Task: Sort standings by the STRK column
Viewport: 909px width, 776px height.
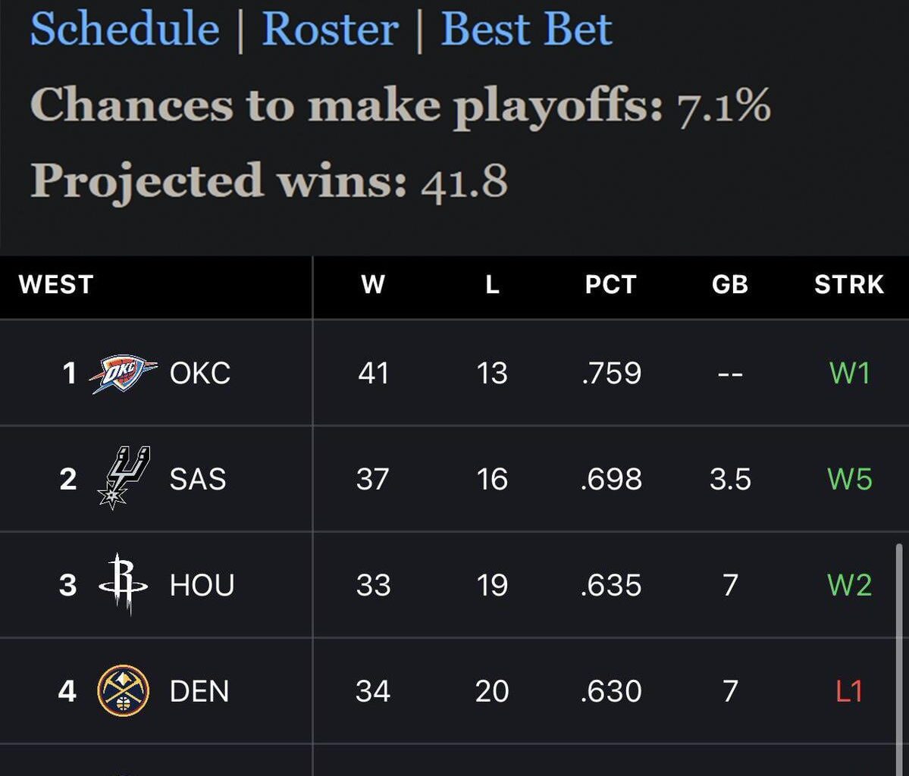Action: [848, 286]
